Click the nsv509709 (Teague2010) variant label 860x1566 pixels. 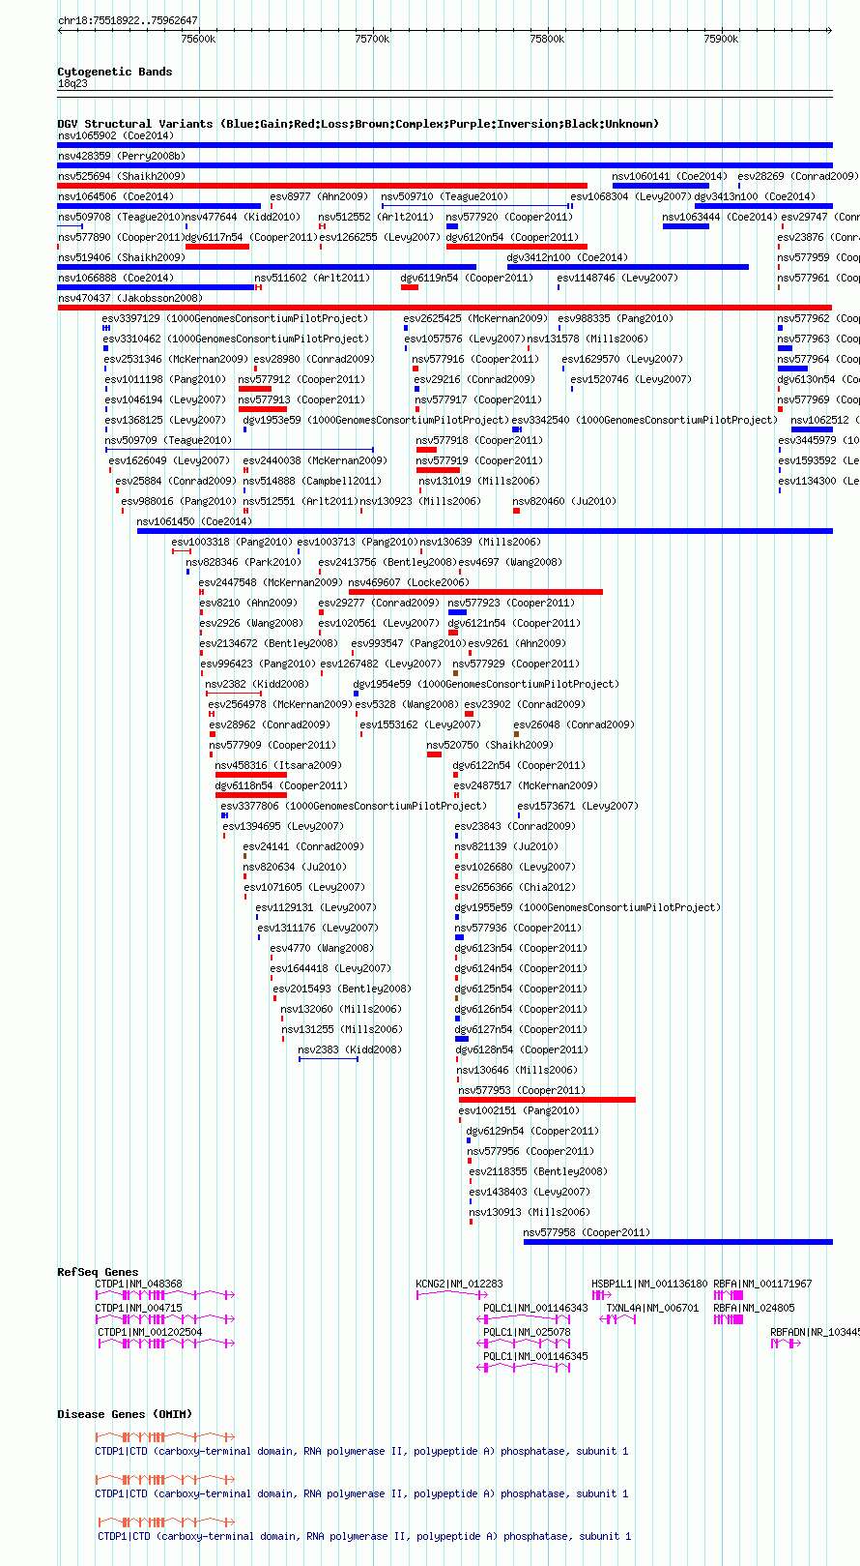tap(168, 440)
